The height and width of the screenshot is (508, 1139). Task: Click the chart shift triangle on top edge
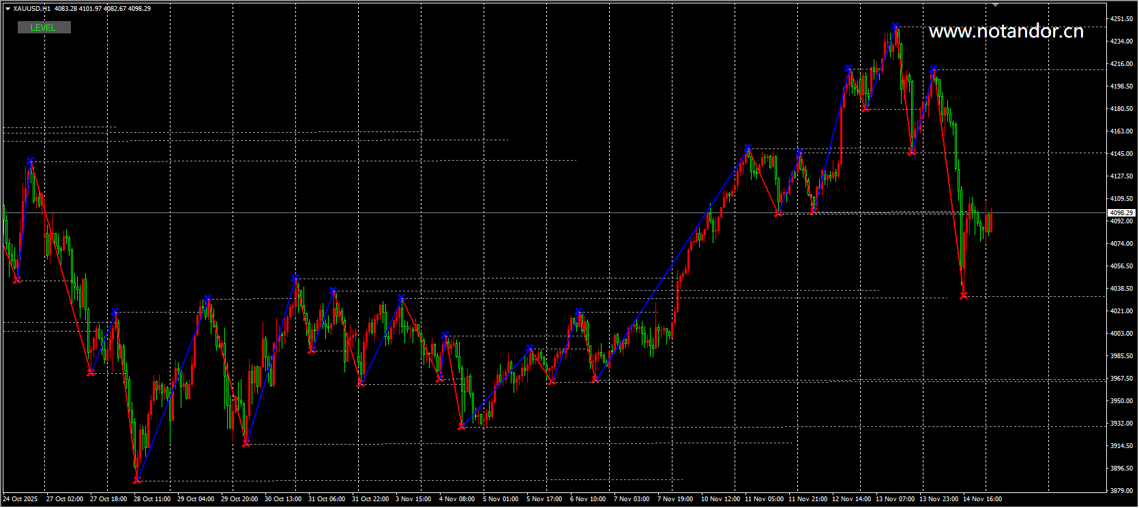point(996,5)
